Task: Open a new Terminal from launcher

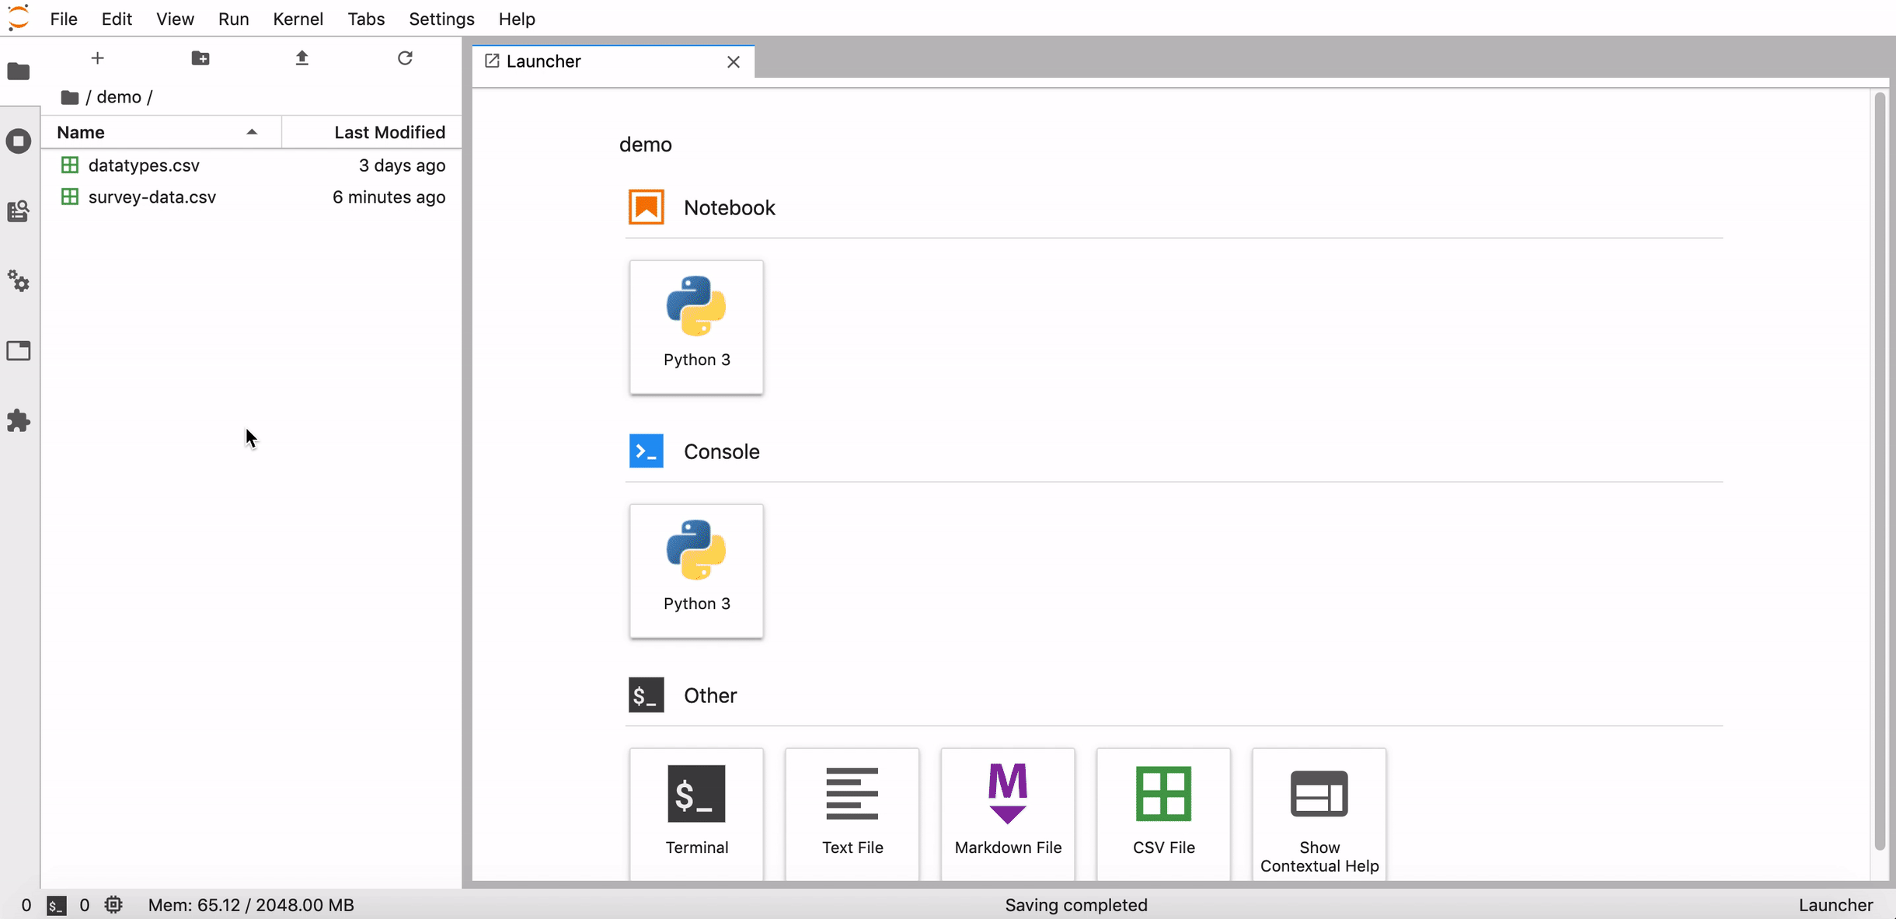Action: 696,812
